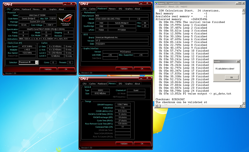Image resolution: width=249 pixels, height=152 pixels.
Task: Click the memory Size value 8192 MBytes
Action: point(100,93)
